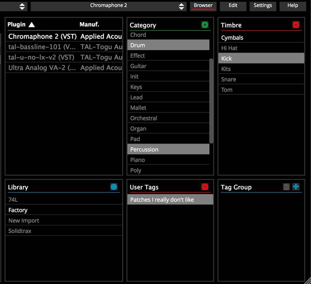Image resolution: width=311 pixels, height=284 pixels.
Task: Open the Settings tab
Action: click(263, 6)
